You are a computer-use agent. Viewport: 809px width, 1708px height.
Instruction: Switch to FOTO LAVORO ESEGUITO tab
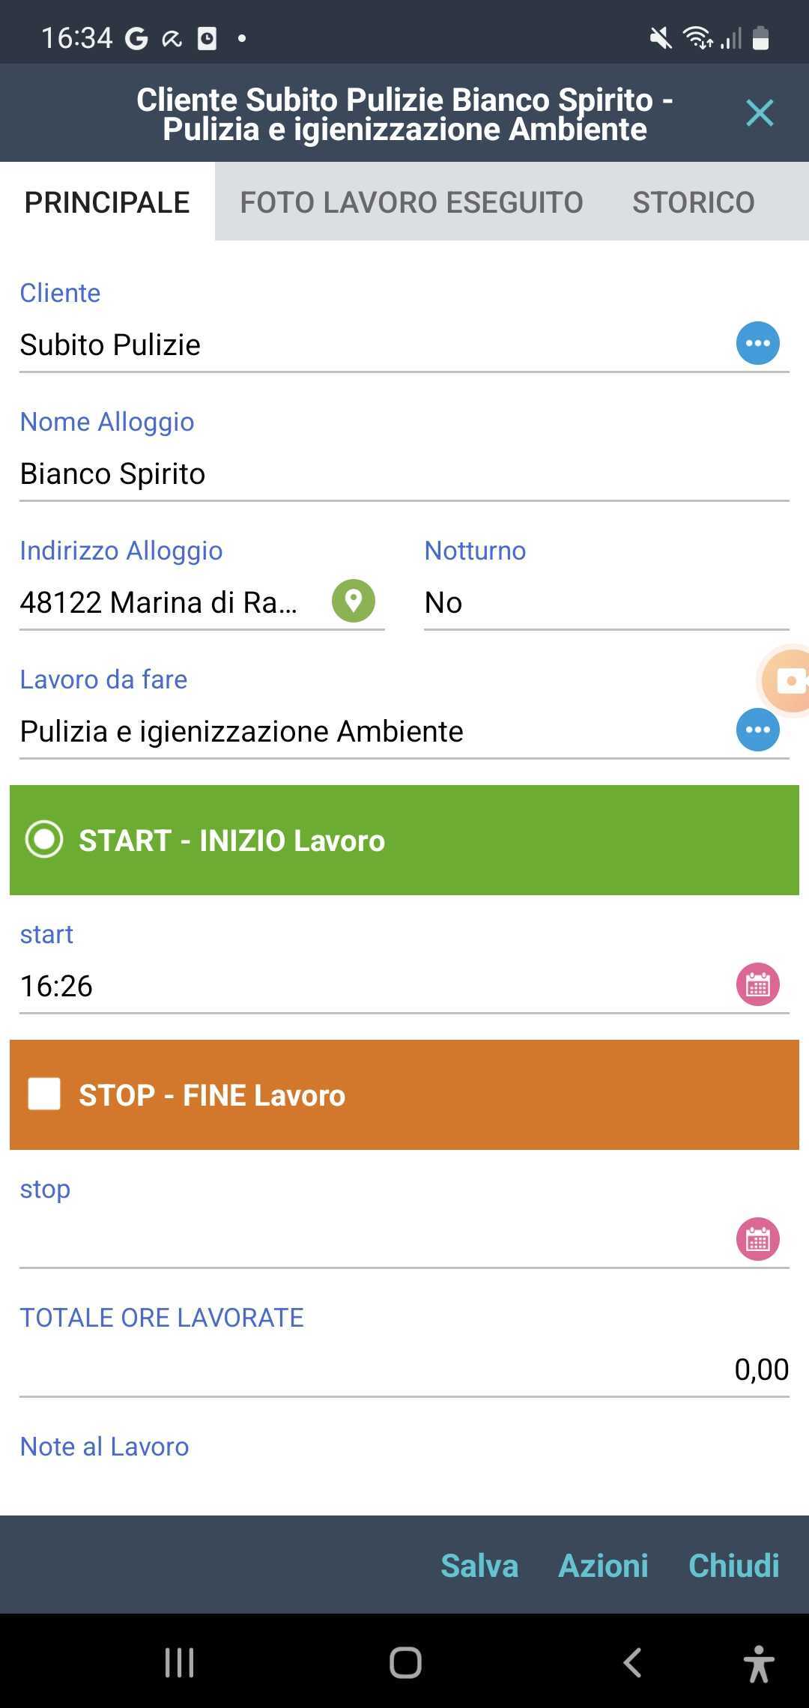point(411,202)
